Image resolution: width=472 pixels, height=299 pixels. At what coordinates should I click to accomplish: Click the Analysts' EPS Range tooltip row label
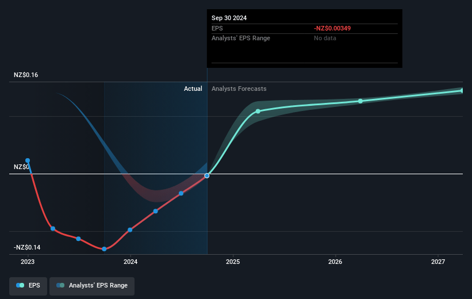[241, 39]
